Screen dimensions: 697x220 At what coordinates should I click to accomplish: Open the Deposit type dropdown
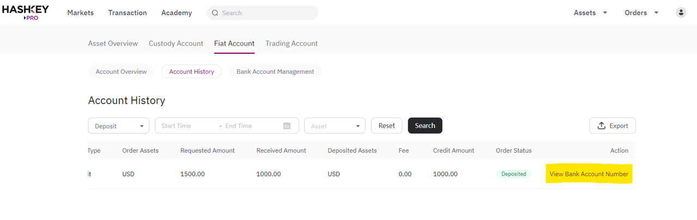pos(119,125)
